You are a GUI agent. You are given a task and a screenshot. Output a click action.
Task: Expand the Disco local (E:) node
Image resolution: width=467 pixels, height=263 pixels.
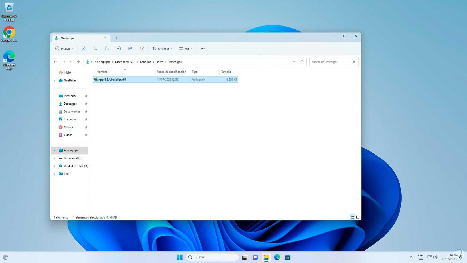[54, 158]
